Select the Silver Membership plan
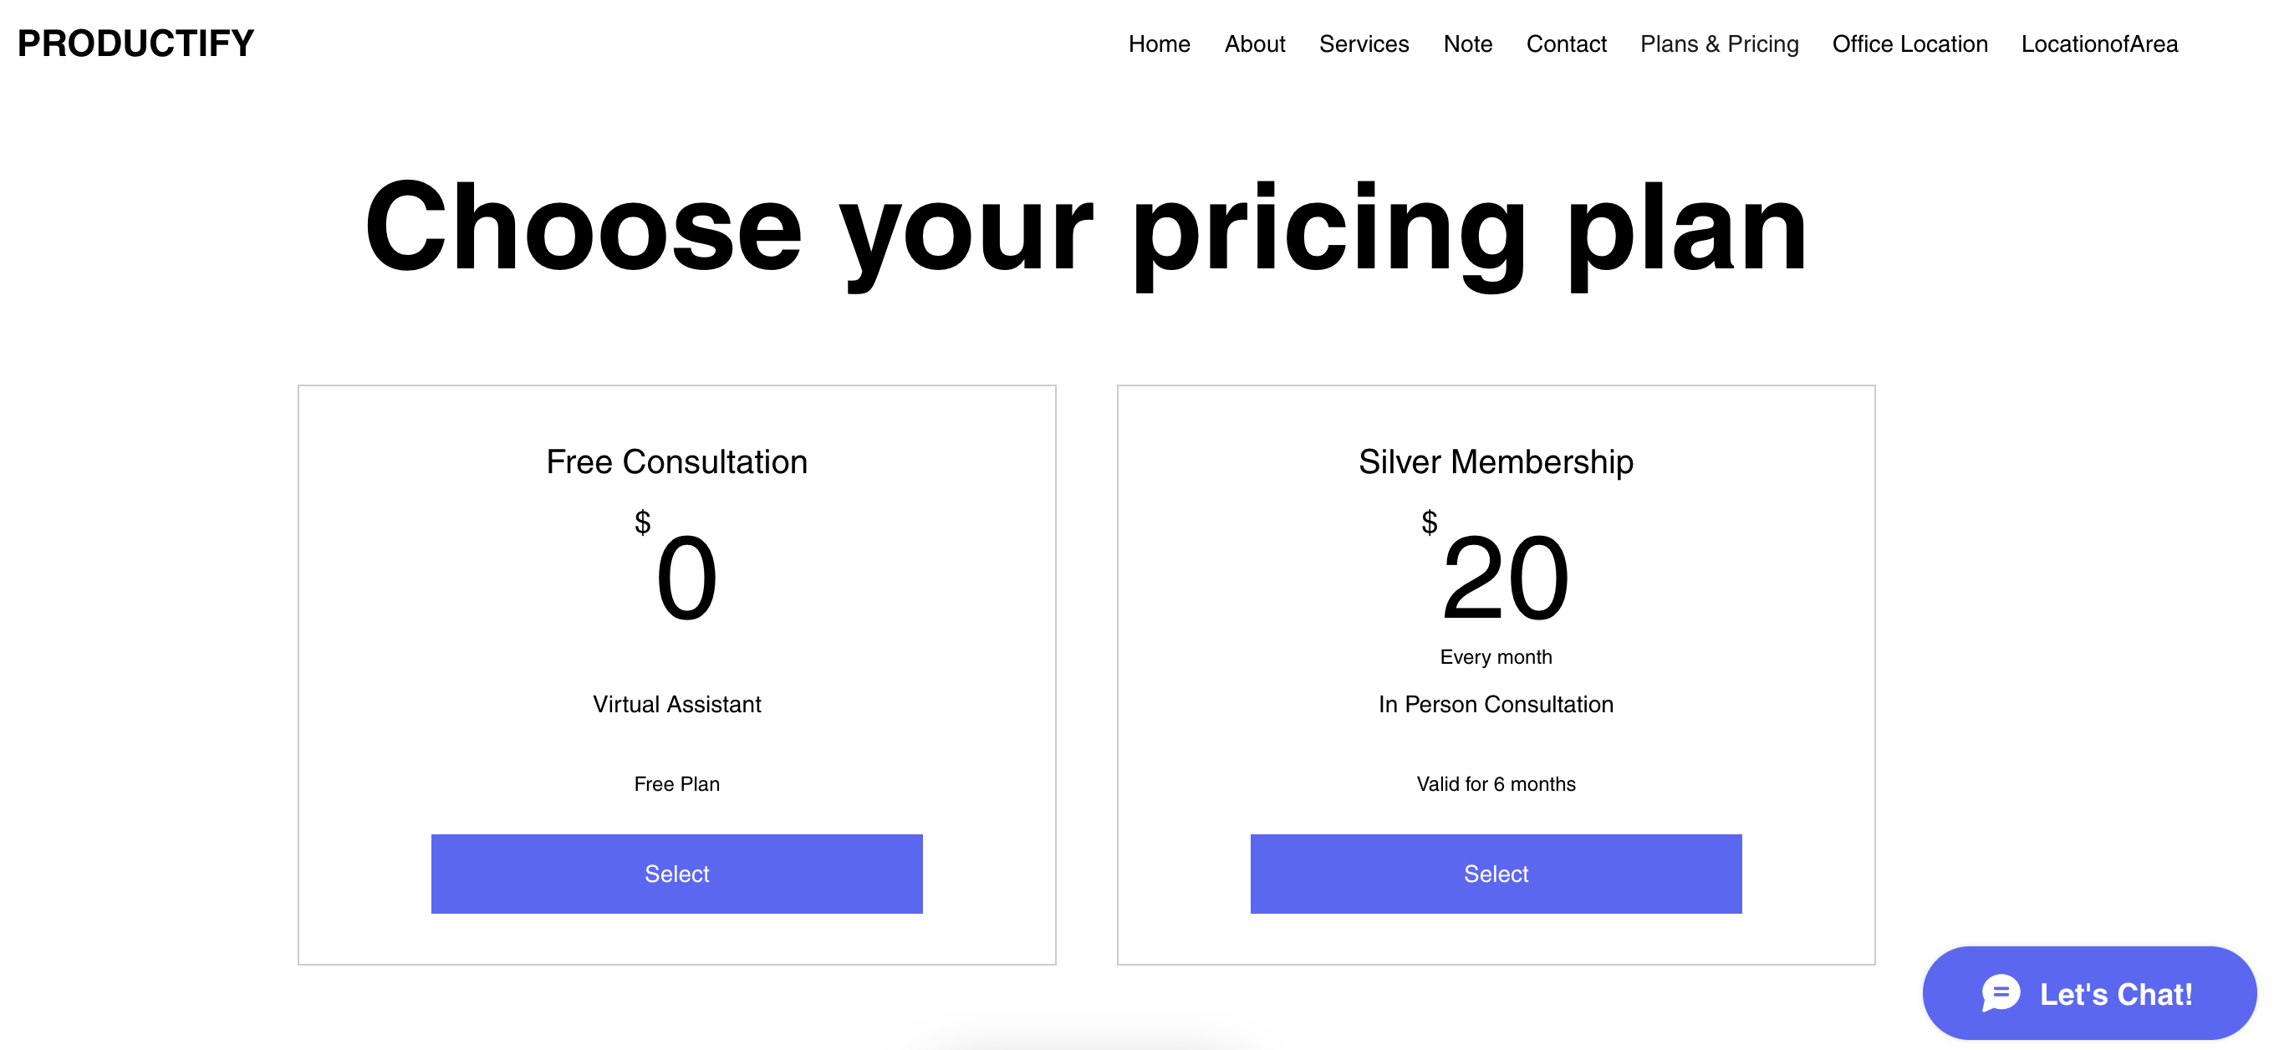The height and width of the screenshot is (1050, 2279). tap(1495, 873)
